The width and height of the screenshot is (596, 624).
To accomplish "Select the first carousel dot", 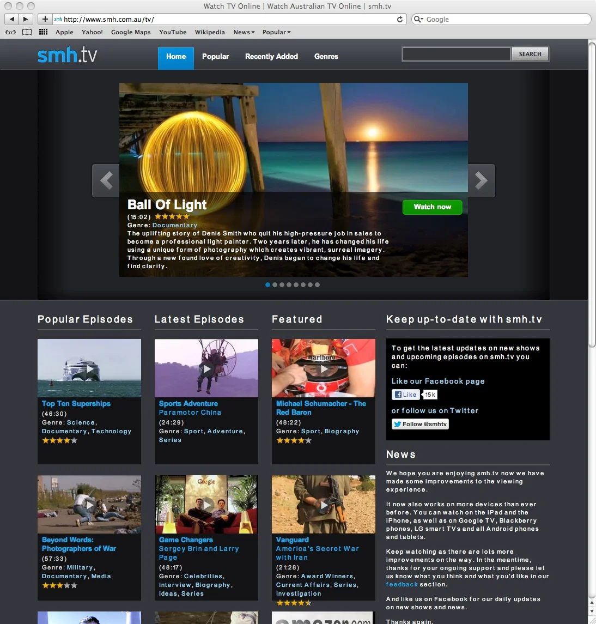I will coord(267,284).
